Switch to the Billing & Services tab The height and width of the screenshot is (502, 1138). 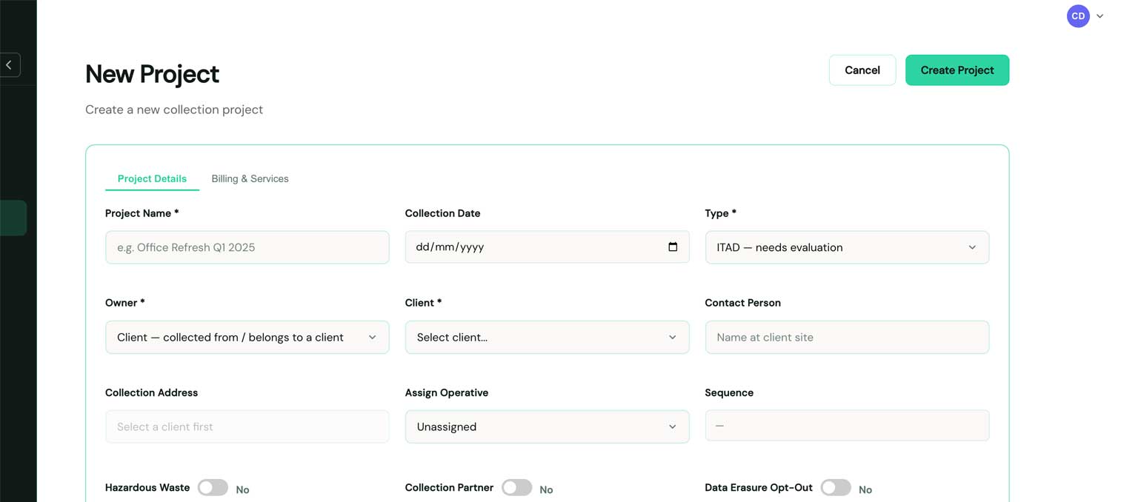[250, 178]
